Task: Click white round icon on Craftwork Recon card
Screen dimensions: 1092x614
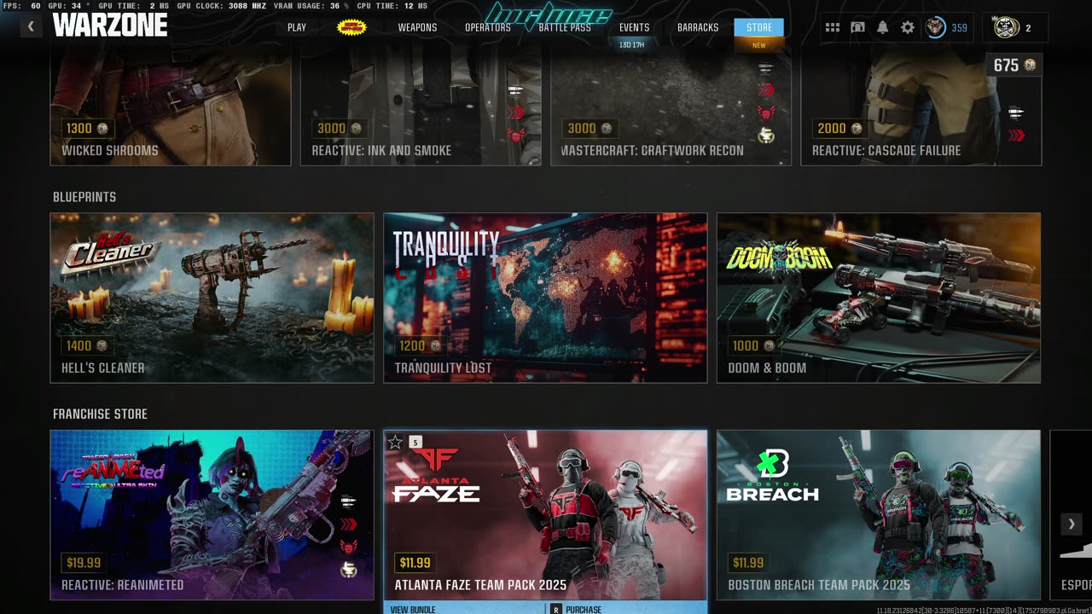Action: coord(766,135)
